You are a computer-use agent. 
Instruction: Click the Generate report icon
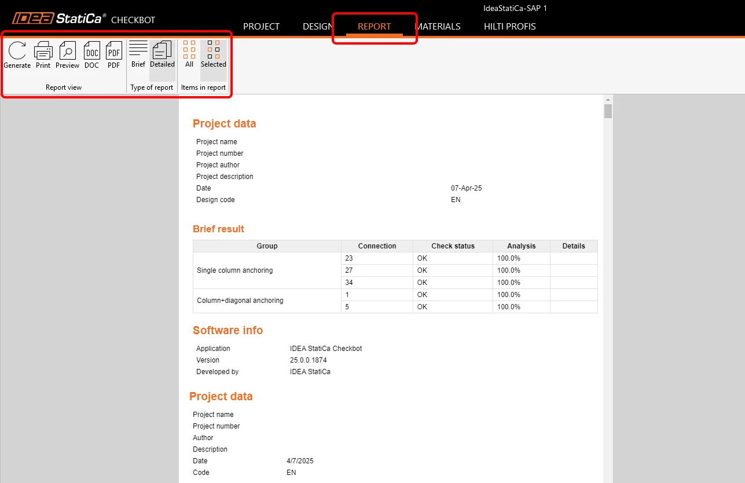[17, 55]
